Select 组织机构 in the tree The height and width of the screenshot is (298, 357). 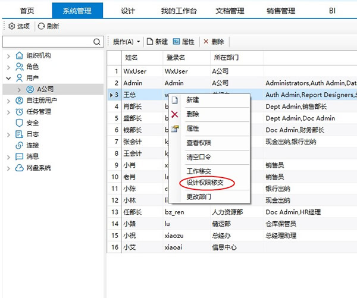click(43, 55)
